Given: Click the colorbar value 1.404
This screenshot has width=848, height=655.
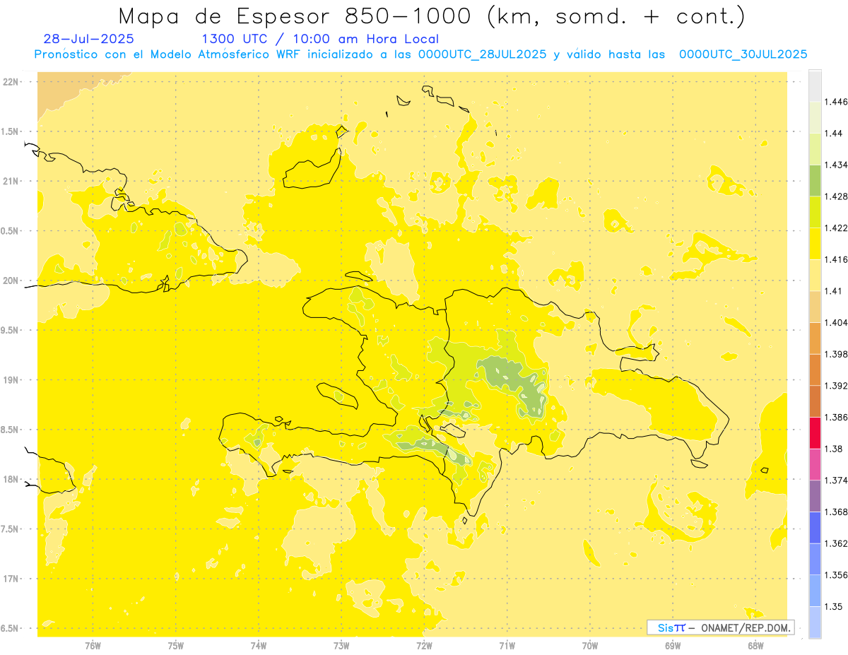Looking at the screenshot, I should point(836,322).
